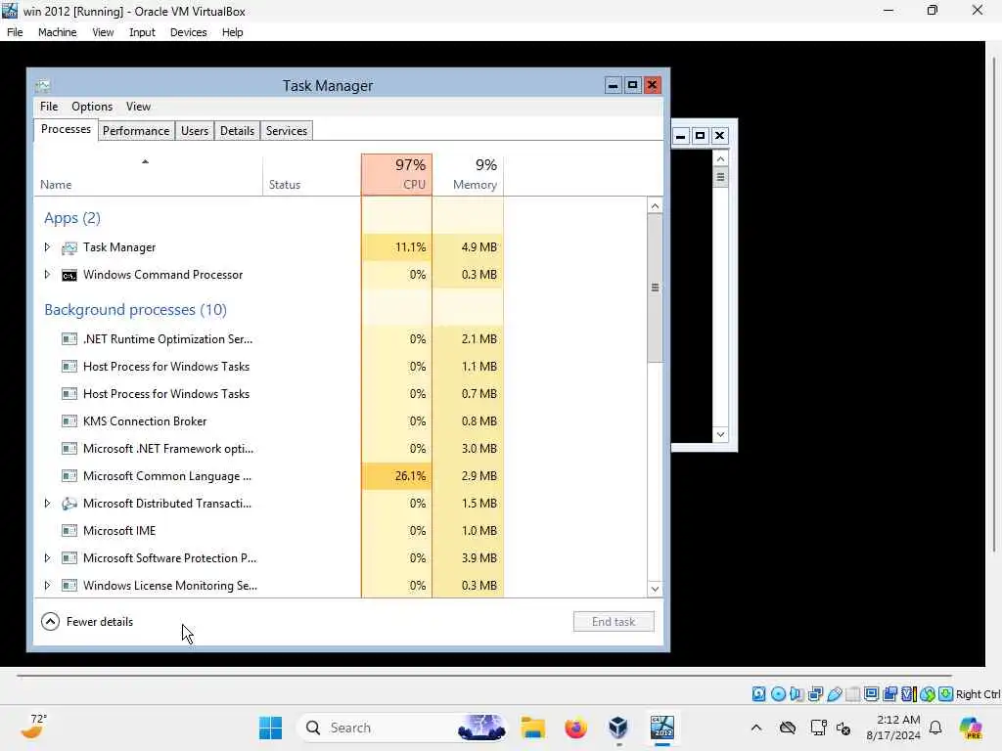Click the VirtualBox keyboard capture arrow icon
Viewport: 1002px width, 751px height.
coord(946,694)
